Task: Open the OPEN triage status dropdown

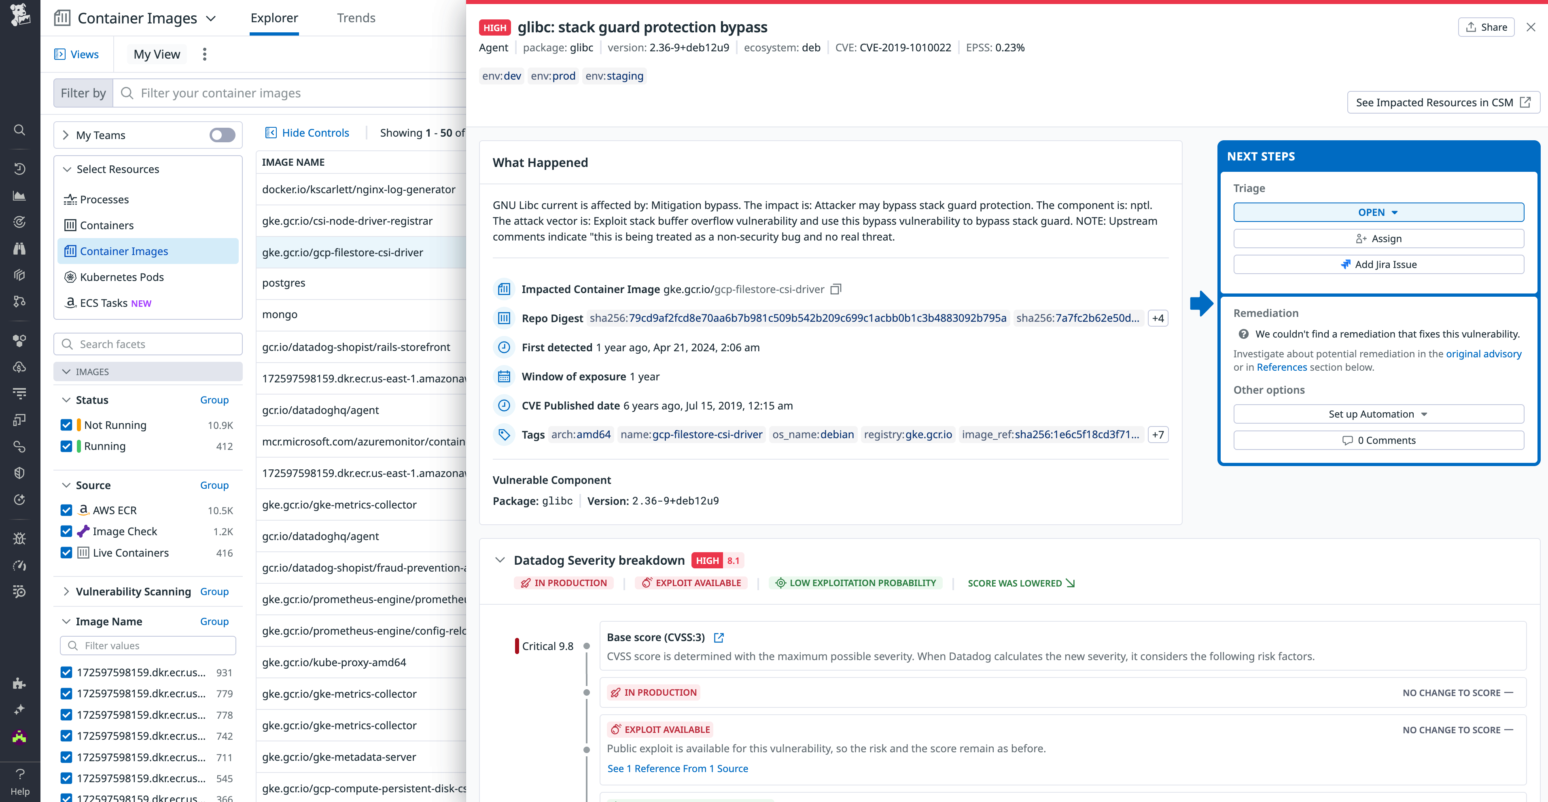Action: point(1378,212)
